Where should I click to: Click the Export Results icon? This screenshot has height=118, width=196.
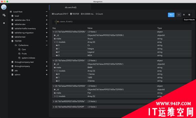pos(189,15)
